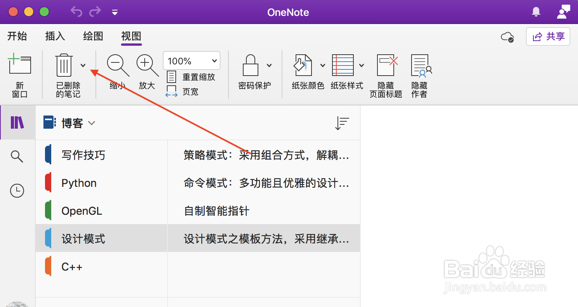Undo the last action
The width and height of the screenshot is (578, 307).
point(76,12)
